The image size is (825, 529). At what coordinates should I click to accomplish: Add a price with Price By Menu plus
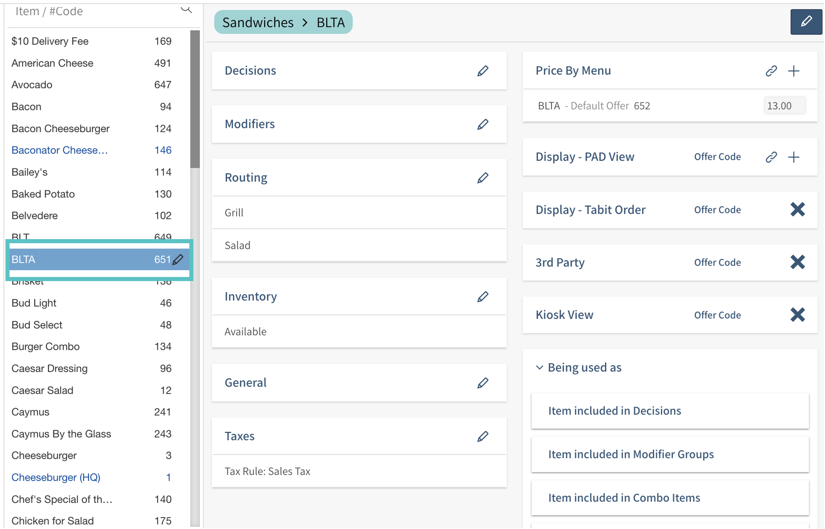click(793, 71)
